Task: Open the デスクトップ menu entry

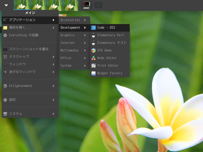Action: tap(30, 57)
